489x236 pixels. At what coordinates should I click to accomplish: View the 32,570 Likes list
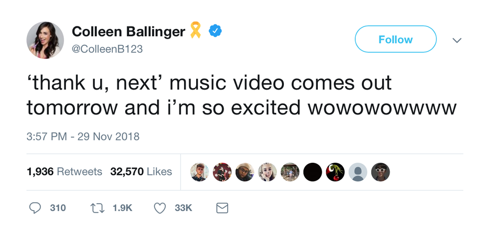click(x=141, y=172)
